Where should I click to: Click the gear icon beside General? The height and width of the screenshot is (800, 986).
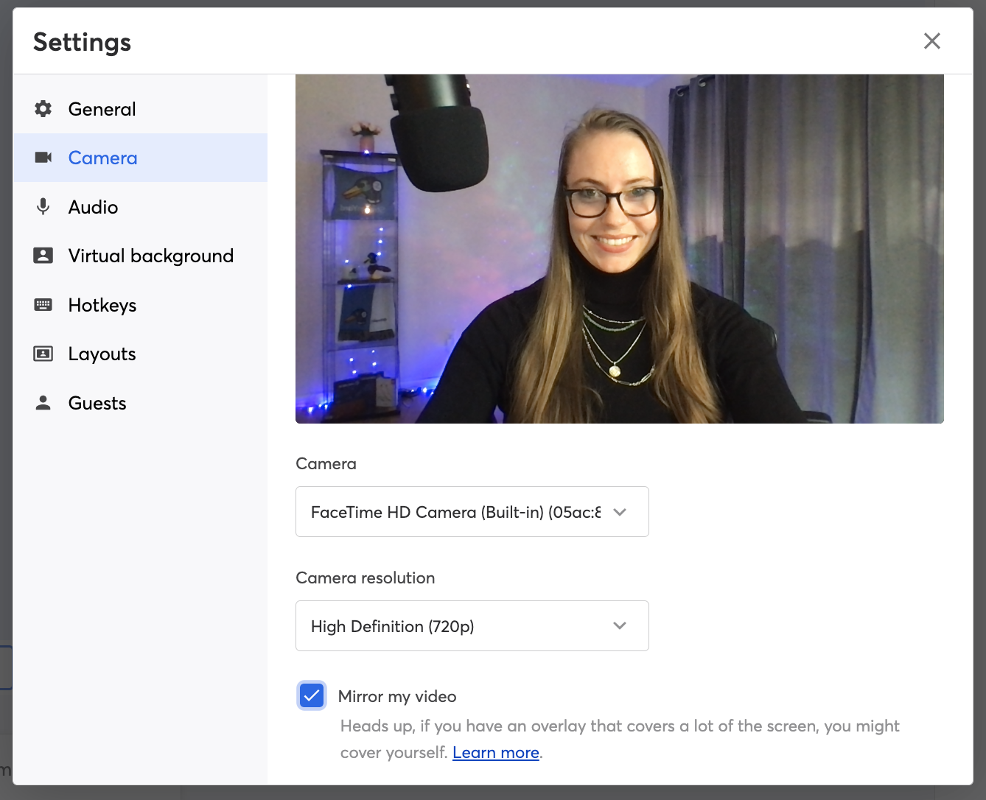[43, 108]
